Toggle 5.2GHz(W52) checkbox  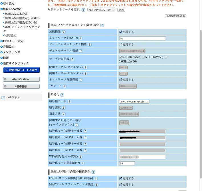click(x=121, y=57)
